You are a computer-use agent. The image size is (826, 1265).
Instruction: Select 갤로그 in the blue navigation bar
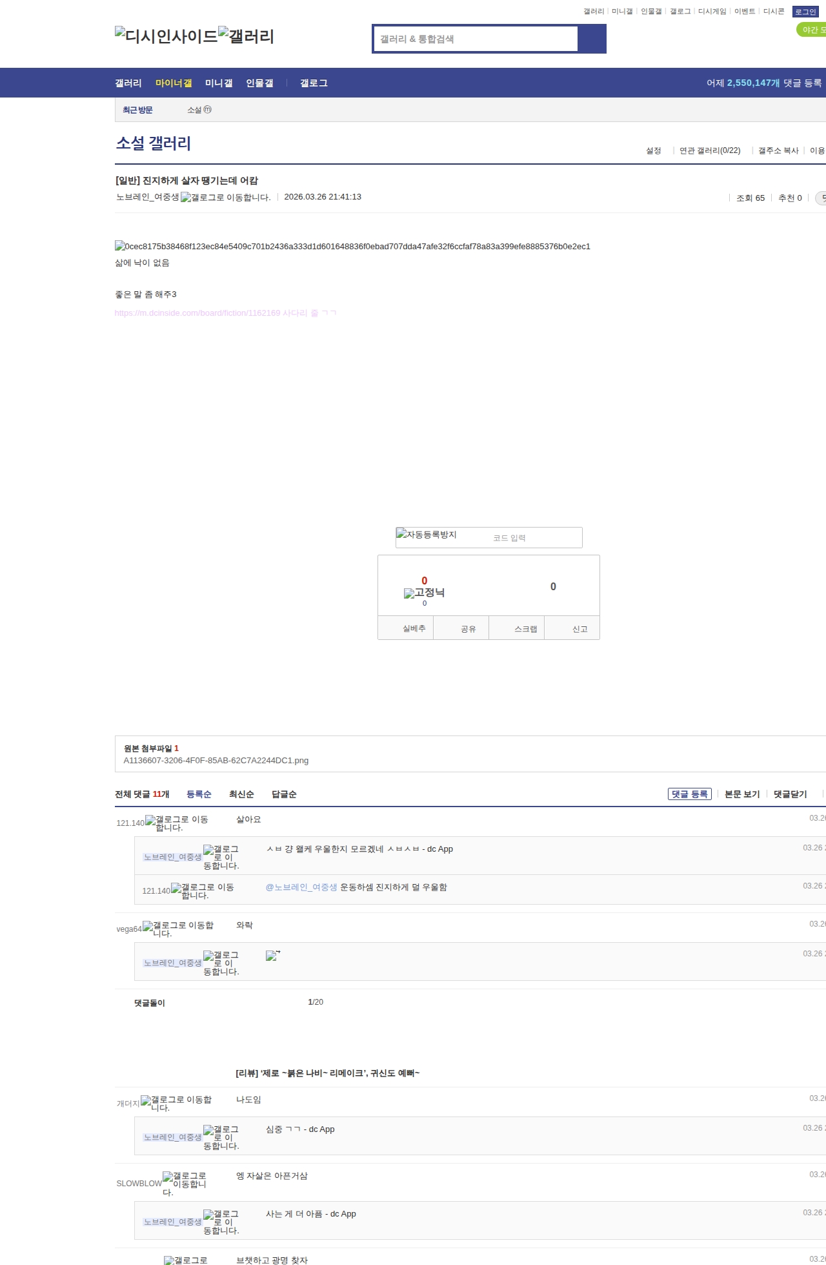coord(314,83)
